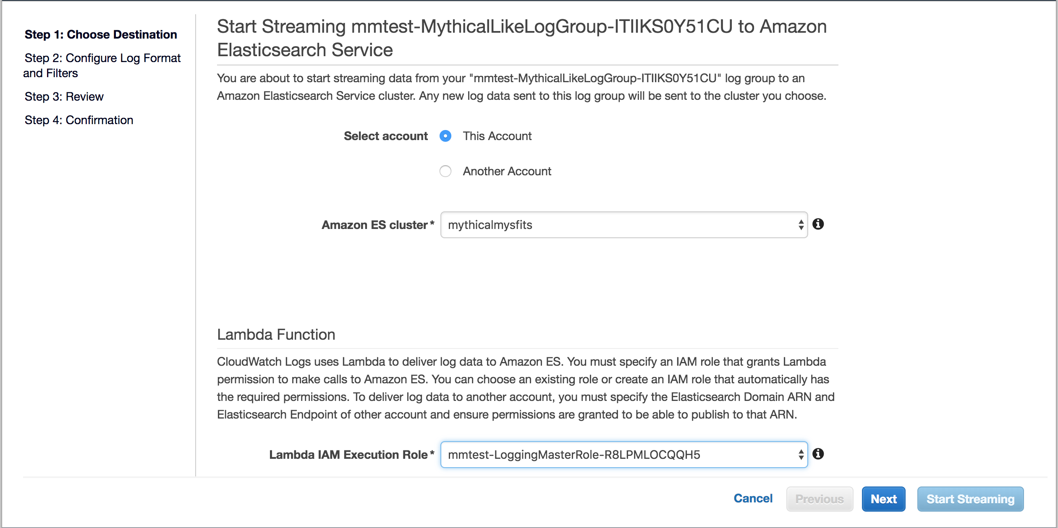Click info icon next to Amazon ES cluster
This screenshot has width=1058, height=528.
818,224
